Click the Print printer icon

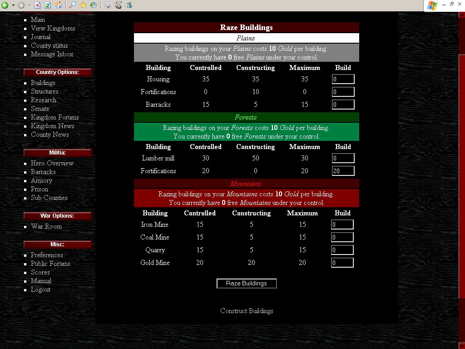coord(107,5)
